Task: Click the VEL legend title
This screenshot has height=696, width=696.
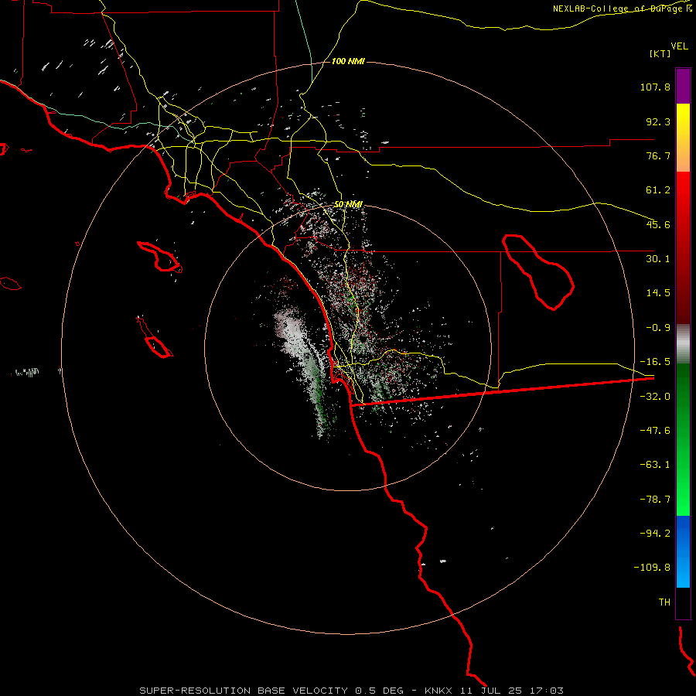Action: [679, 46]
